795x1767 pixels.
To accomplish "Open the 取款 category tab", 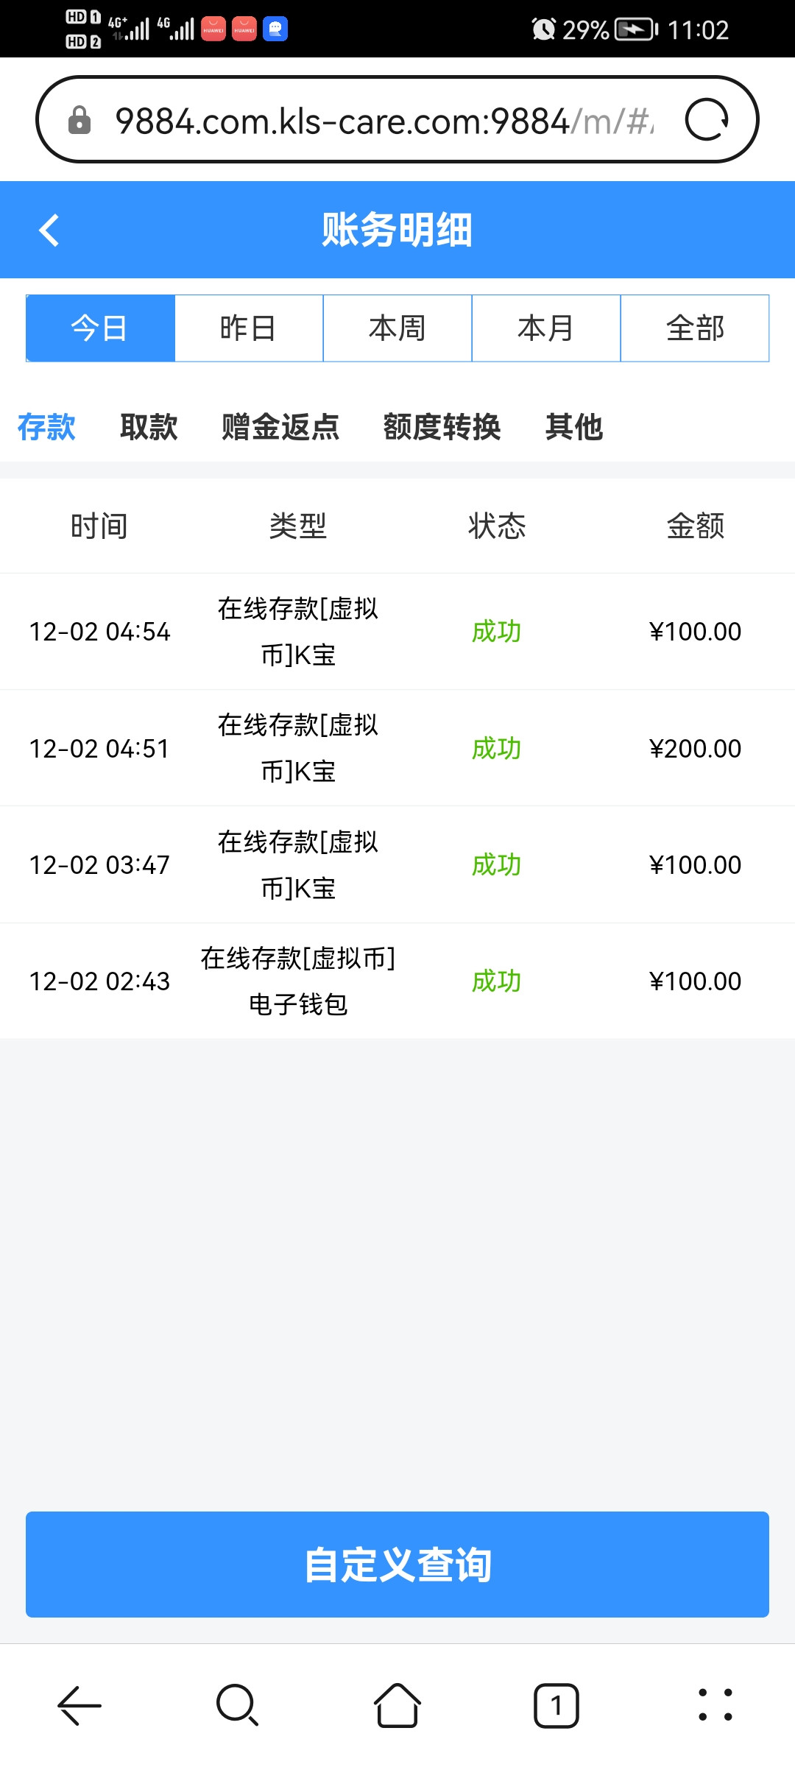I will (x=149, y=427).
